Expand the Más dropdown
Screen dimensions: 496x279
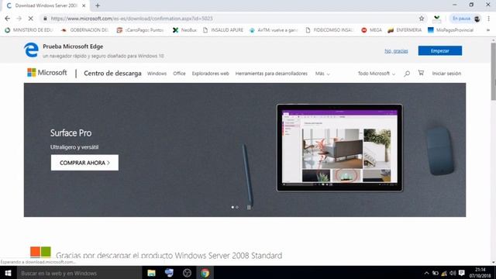322,74
